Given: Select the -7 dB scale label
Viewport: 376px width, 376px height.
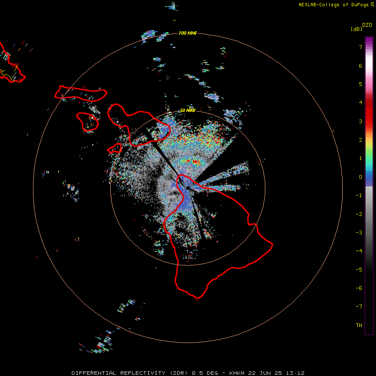Looking at the screenshot, I should click(x=359, y=307).
